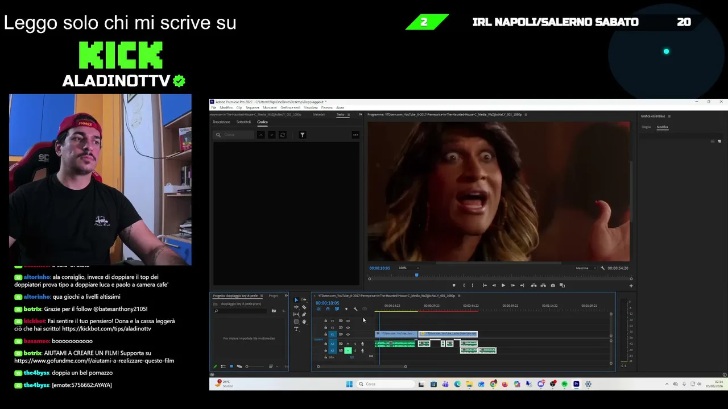728x409 pixels.
Task: Select the Selection arrow tool
Action: point(296,300)
